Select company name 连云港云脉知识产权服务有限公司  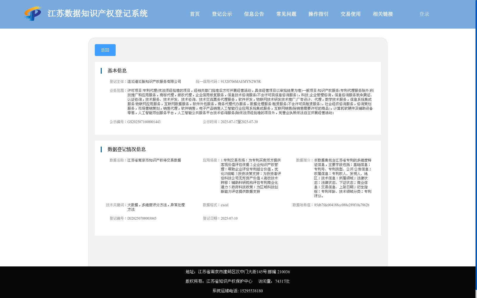pos(154,82)
